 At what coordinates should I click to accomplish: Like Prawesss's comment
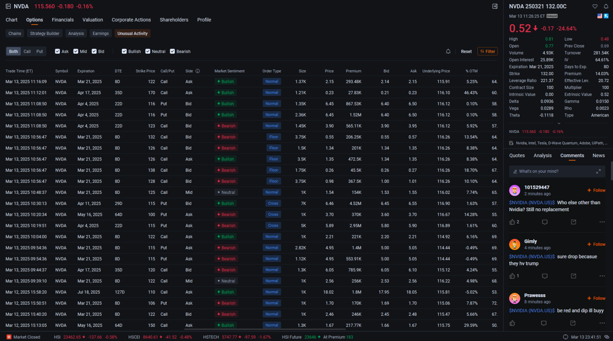[x=512, y=323]
